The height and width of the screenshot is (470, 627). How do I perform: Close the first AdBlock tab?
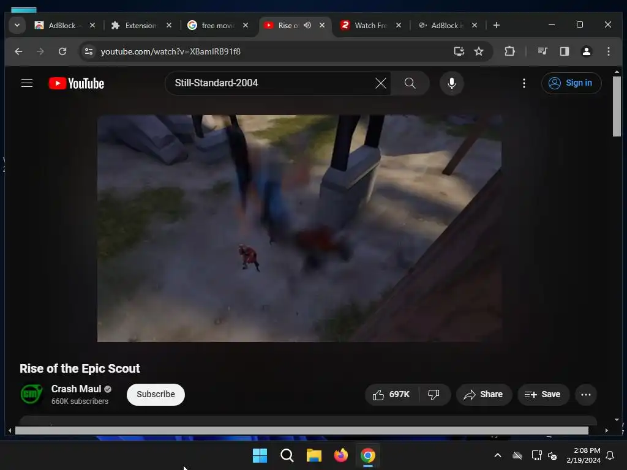coord(92,25)
